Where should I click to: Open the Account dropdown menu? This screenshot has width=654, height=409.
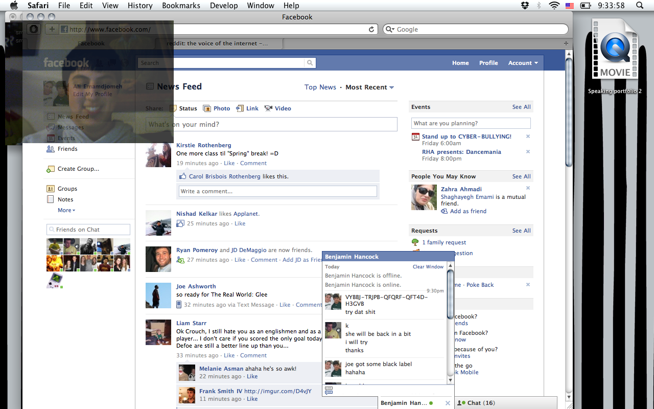pyautogui.click(x=523, y=63)
